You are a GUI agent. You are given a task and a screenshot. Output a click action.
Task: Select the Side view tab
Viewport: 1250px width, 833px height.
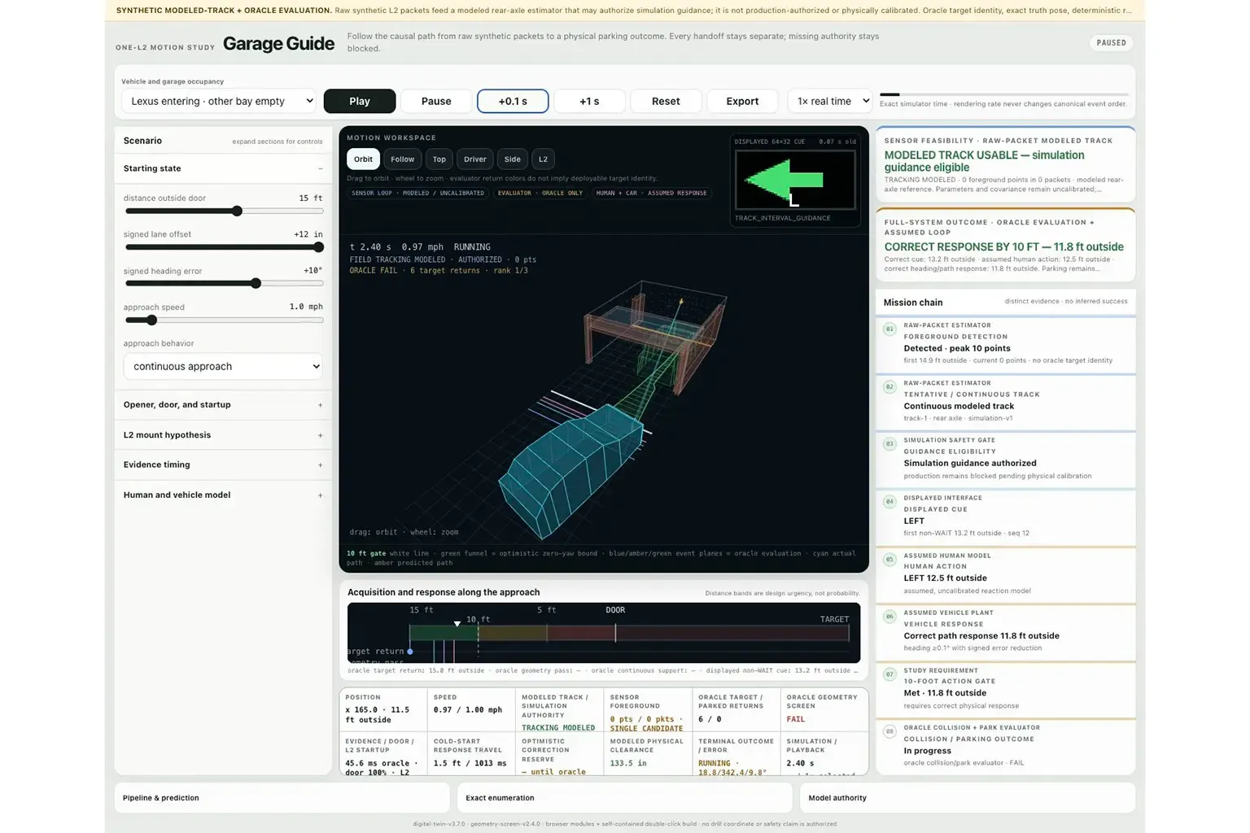(512, 159)
